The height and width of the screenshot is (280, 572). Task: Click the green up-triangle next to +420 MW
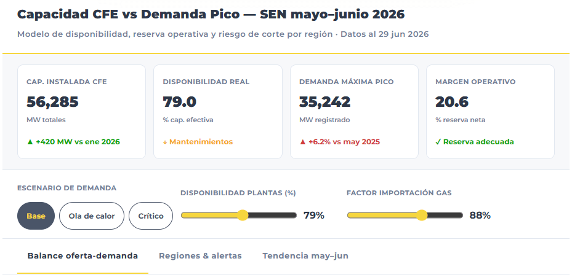(x=30, y=142)
